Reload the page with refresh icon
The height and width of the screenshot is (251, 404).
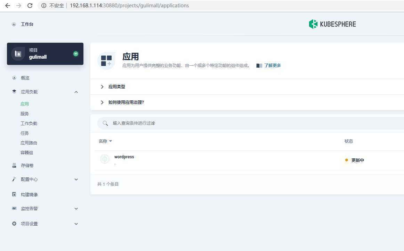tap(30, 6)
